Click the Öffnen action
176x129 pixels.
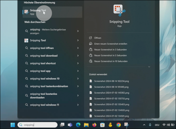tap(98, 38)
